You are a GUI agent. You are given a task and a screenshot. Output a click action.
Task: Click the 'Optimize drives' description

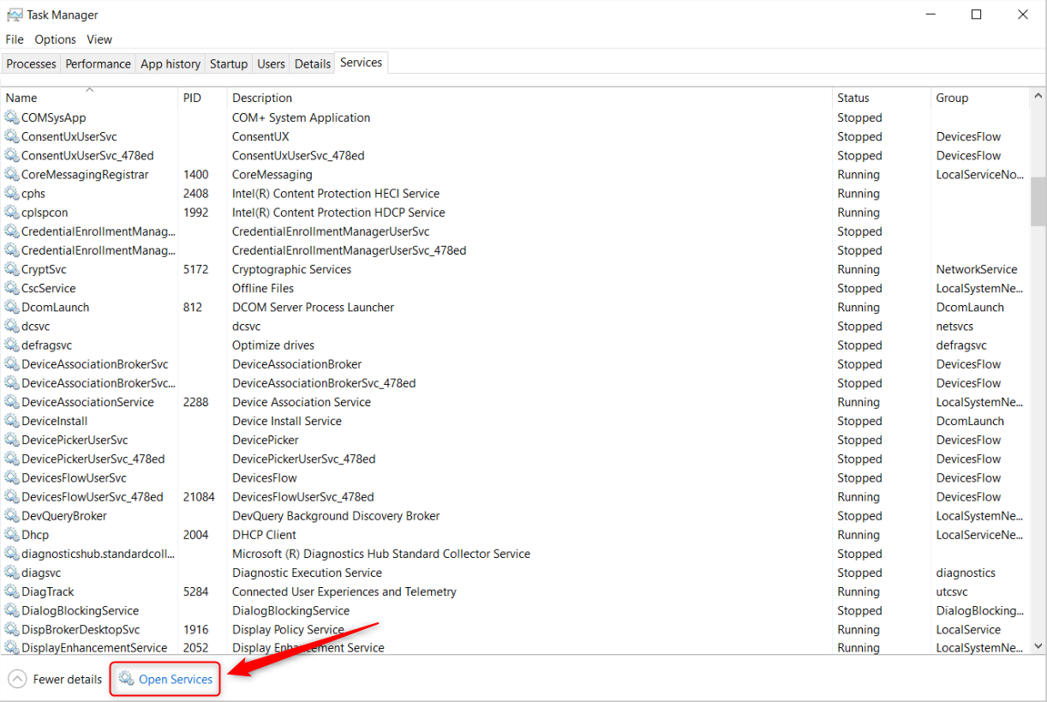pyautogui.click(x=273, y=345)
